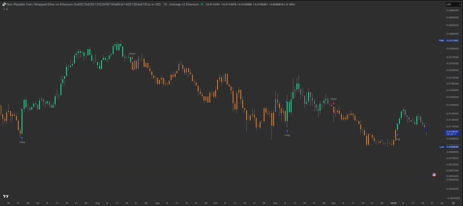Click the TradingView logo
This screenshot has height=206, width=463.
(x=6, y=196)
